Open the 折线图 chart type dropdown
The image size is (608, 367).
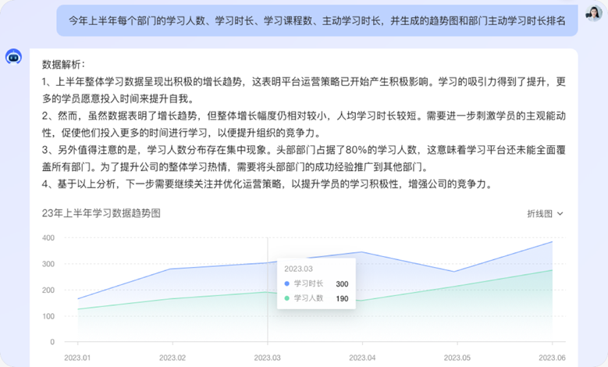[545, 213]
